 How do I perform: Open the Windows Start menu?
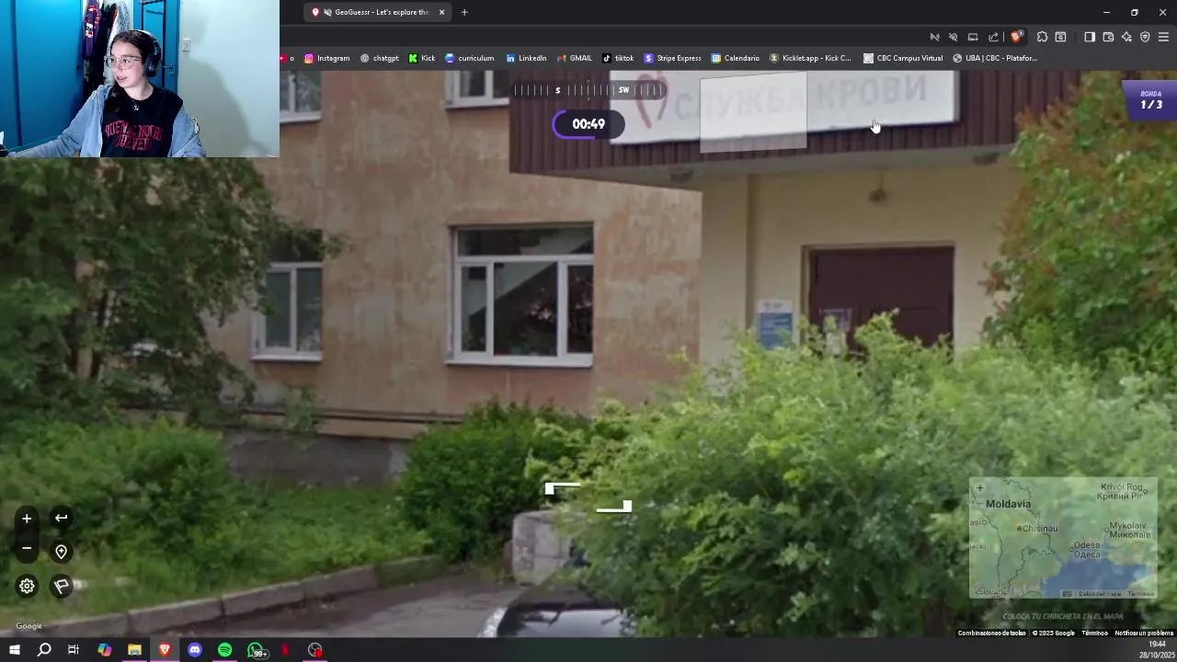pyautogui.click(x=14, y=650)
